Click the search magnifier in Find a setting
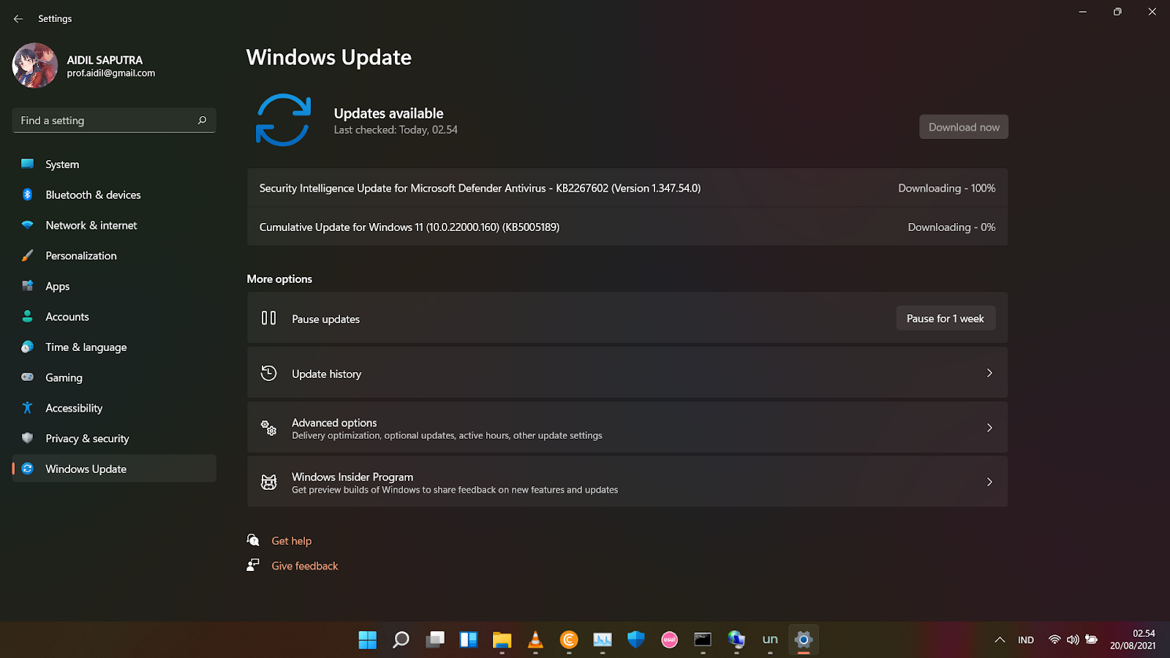Image resolution: width=1170 pixels, height=658 pixels. point(202,121)
